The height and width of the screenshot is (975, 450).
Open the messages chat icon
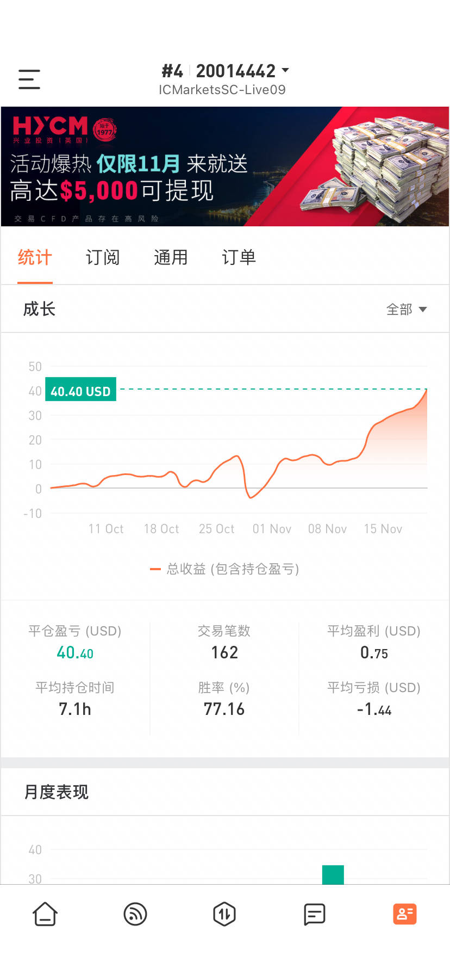(x=315, y=914)
